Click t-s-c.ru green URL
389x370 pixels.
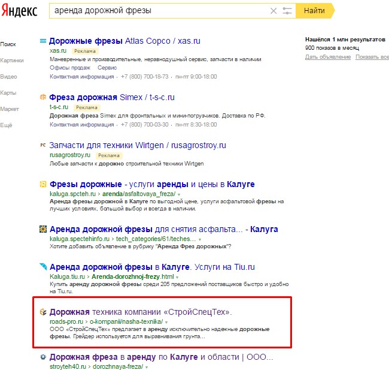(59, 107)
